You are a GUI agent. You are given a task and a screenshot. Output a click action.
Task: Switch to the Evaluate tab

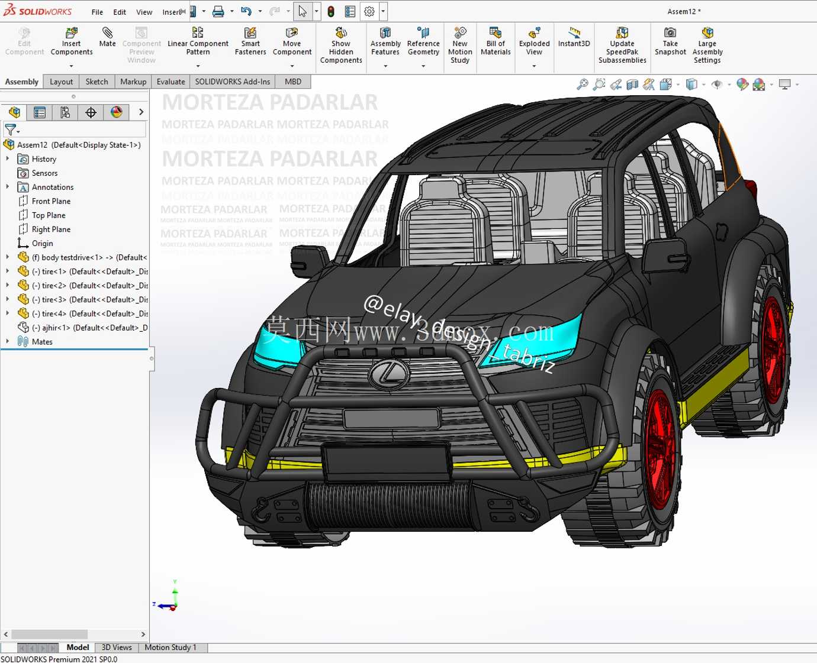[x=171, y=82]
